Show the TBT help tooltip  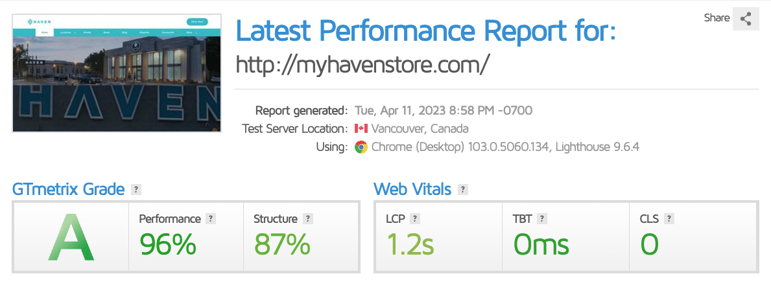point(542,219)
